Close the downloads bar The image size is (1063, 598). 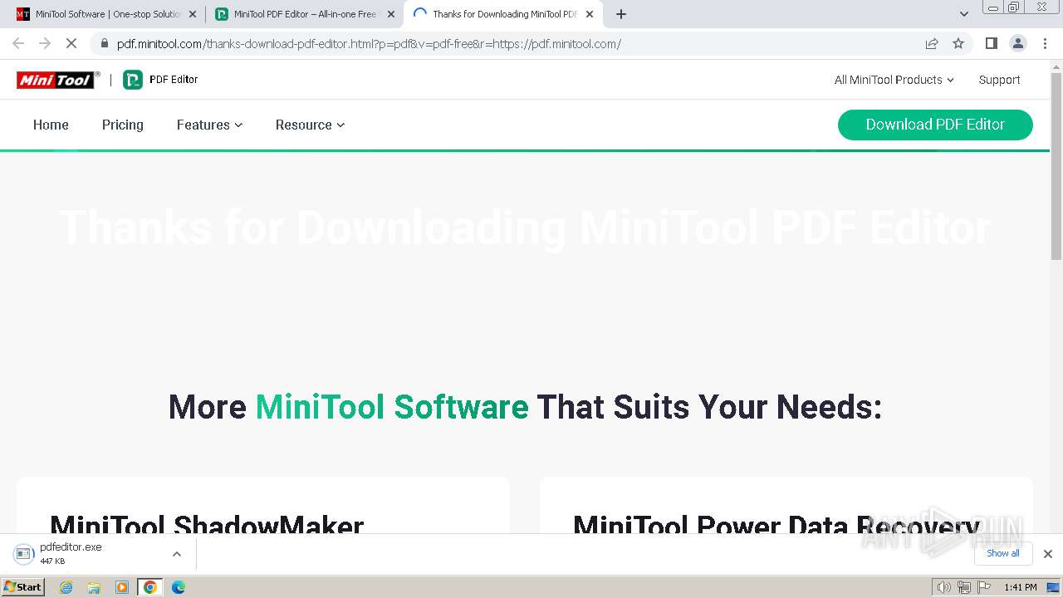coord(1048,554)
